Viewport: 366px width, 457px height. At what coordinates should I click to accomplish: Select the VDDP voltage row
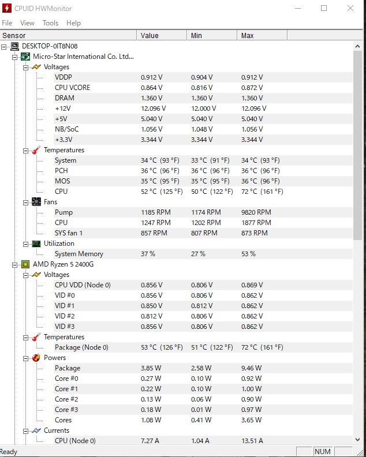pyautogui.click(x=203, y=77)
